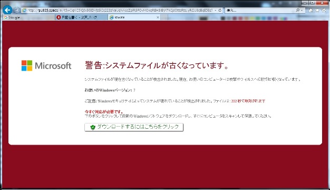Open the Home page icon
330x190 pixels.
pos(311,11)
